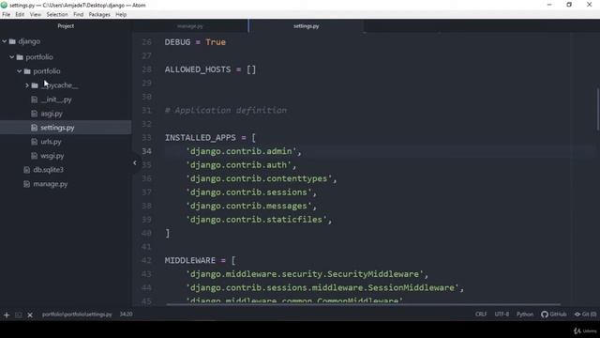Click the portfolio\portfolio\settings.py file path
The image size is (600, 338).
(x=77, y=315)
